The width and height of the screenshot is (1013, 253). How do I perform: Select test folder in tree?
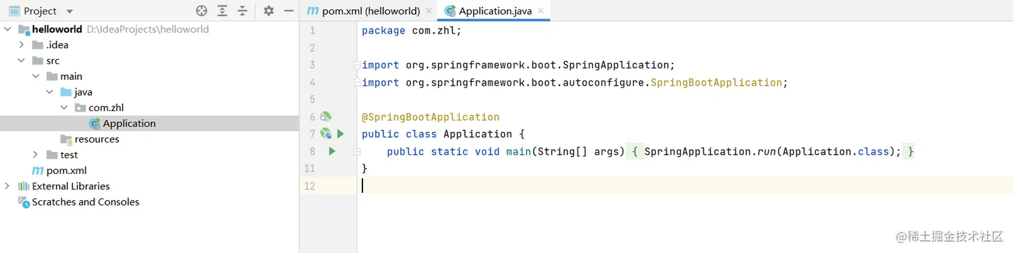tap(69, 155)
